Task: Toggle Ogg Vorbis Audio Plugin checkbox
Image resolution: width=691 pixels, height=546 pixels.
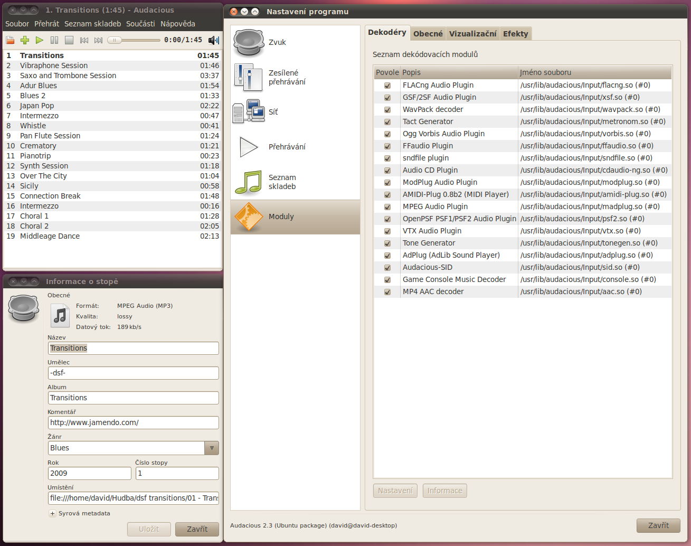Action: [x=387, y=134]
